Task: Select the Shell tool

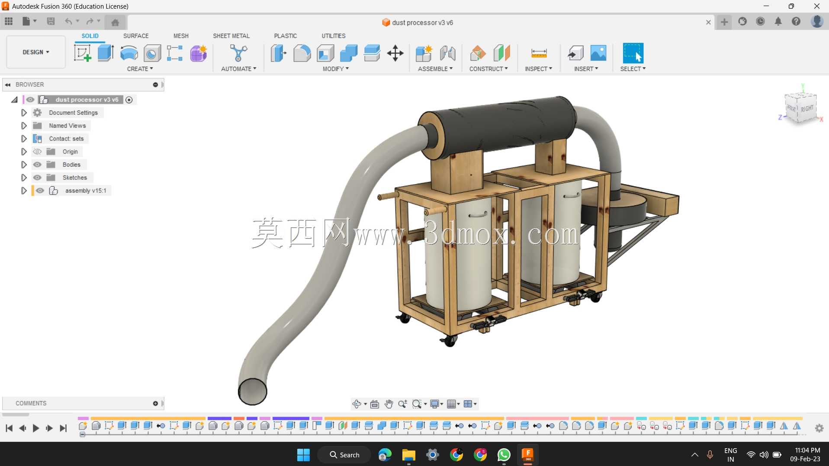Action: point(325,53)
